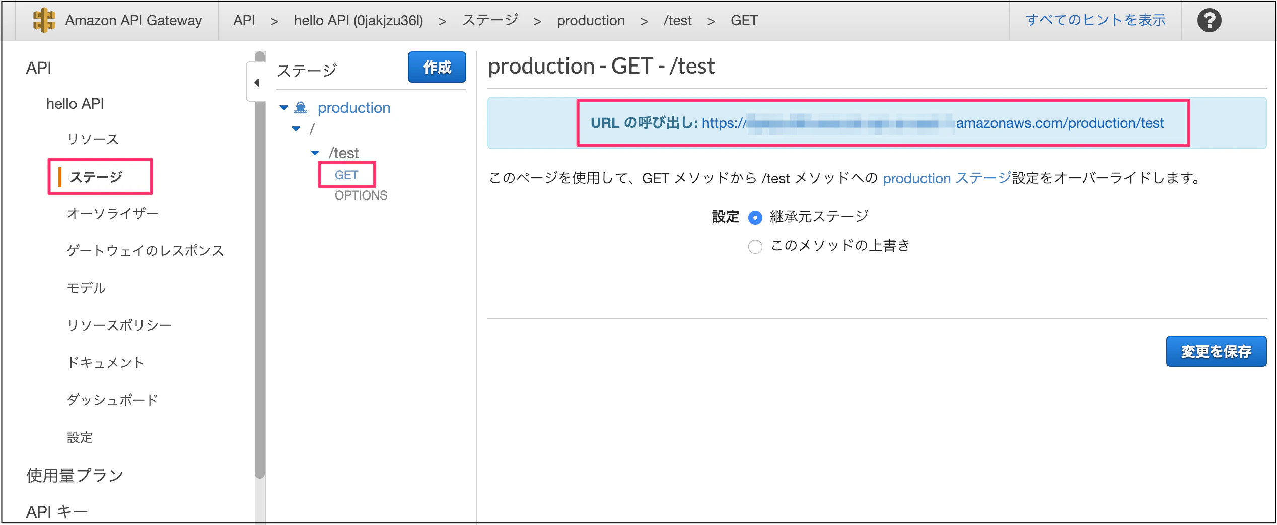
Task: Click the GET breadcrumb item
Action: point(744,20)
